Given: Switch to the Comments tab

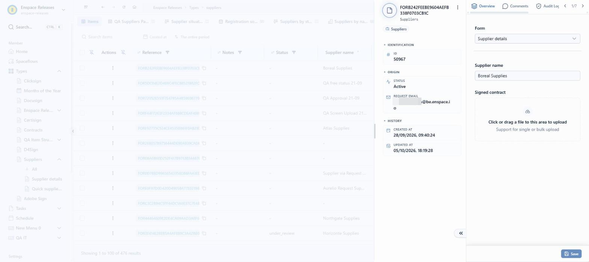Looking at the screenshot, I should (515, 6).
